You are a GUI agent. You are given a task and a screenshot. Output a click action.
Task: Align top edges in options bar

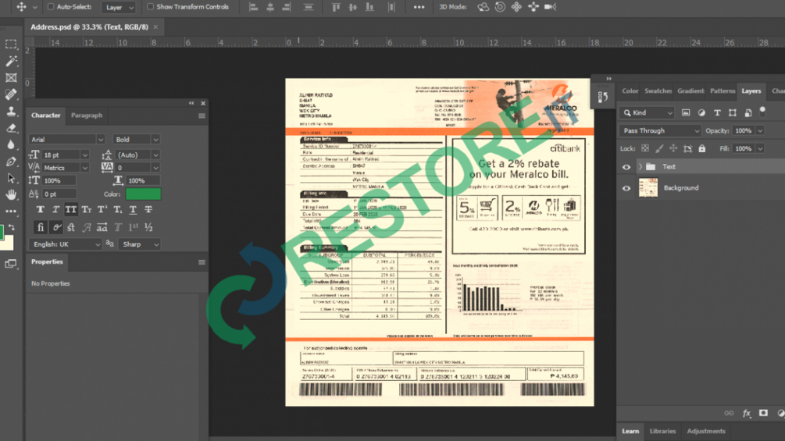tap(336, 7)
